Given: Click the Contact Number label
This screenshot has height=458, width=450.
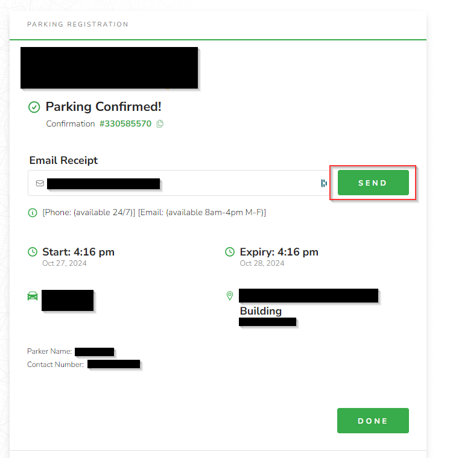Looking at the screenshot, I should point(55,365).
